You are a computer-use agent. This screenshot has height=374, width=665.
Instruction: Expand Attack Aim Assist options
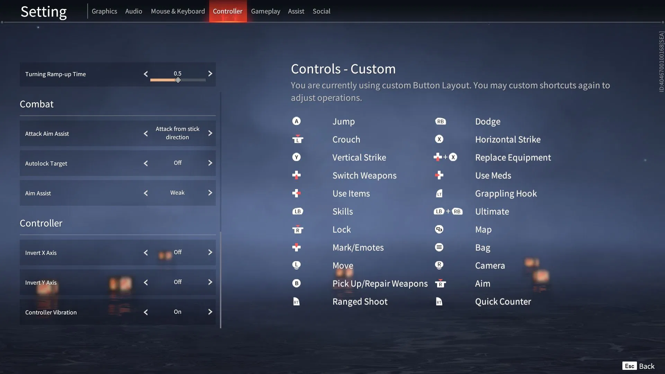[x=210, y=133]
